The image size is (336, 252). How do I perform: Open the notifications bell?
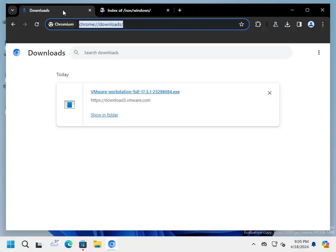tap(314, 244)
